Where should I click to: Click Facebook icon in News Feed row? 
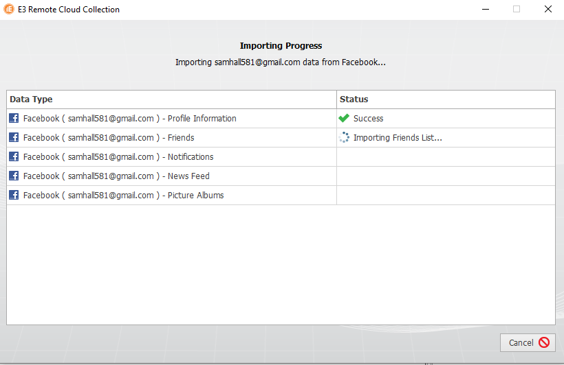point(14,176)
